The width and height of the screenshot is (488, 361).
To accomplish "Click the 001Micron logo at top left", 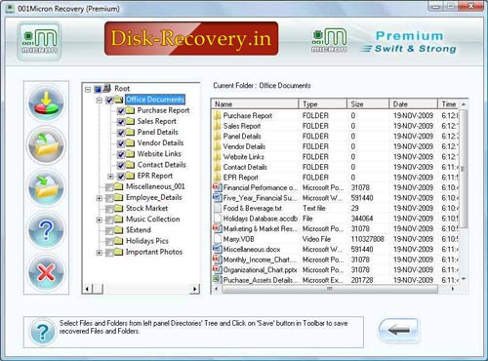I will coord(39,41).
